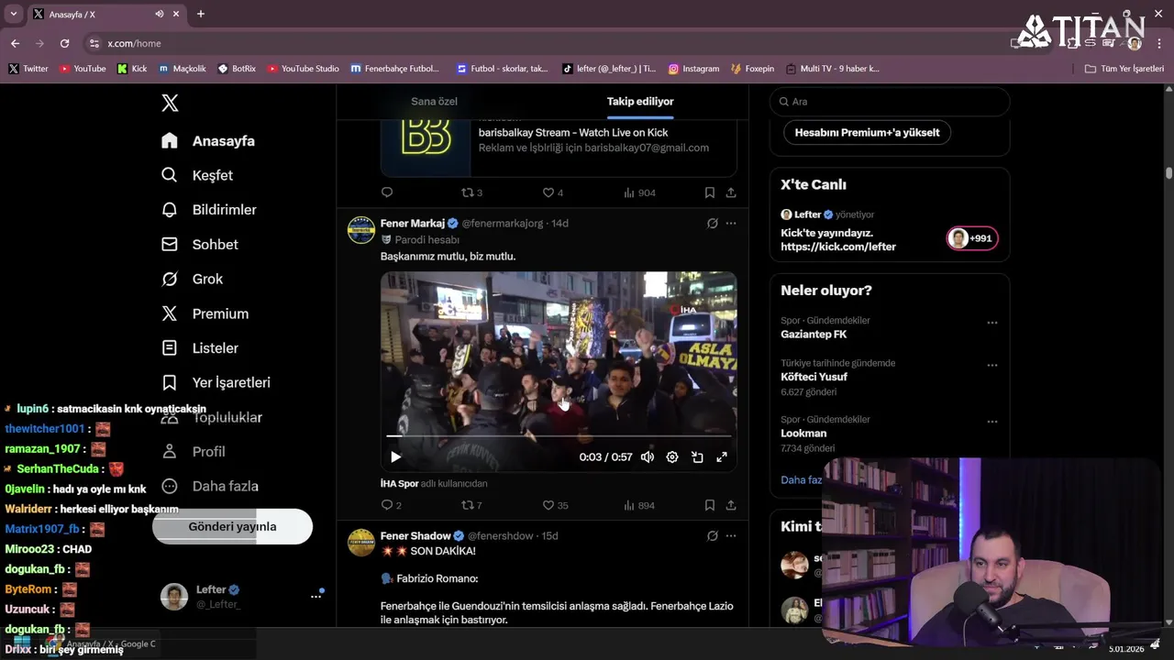Toggle picture-in-picture for the video
This screenshot has height=660, width=1174.
click(697, 456)
